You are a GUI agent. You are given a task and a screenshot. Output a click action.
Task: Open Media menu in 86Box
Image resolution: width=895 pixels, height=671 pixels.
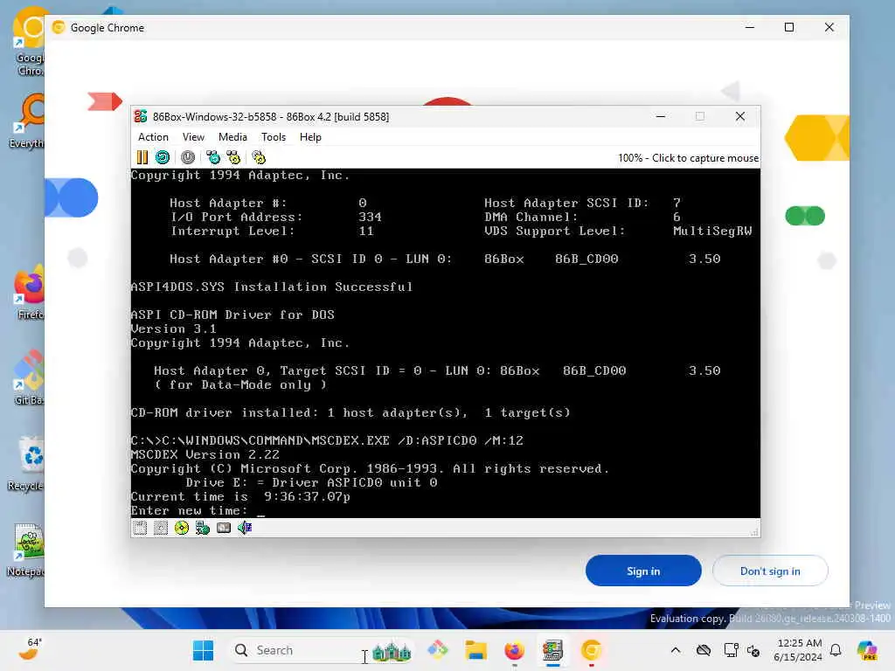click(232, 137)
